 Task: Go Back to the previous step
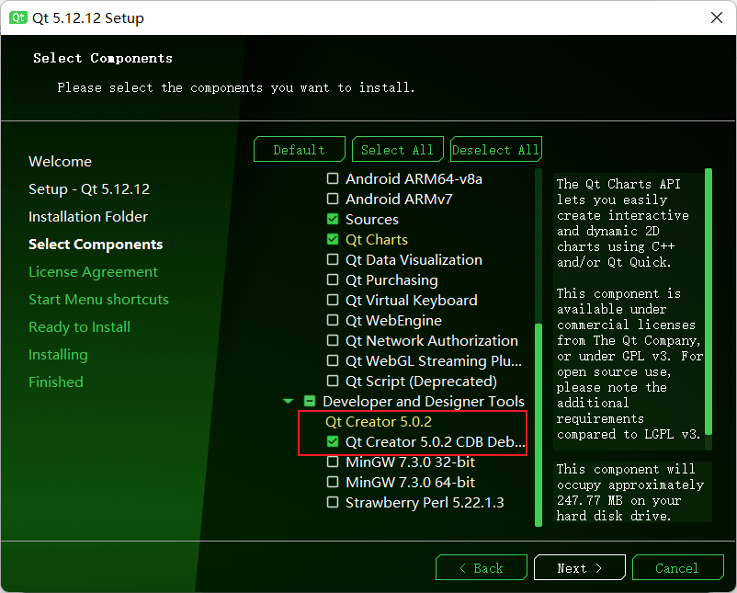(x=482, y=568)
